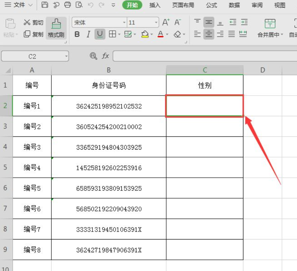This screenshot has width=297, height=271.
Task: Switch to the Review (审阅) tab
Action: point(257,5)
